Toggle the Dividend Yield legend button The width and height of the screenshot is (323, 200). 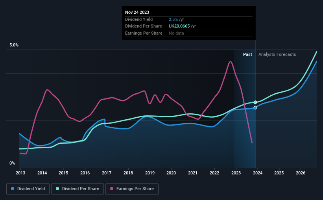pyautogui.click(x=28, y=189)
